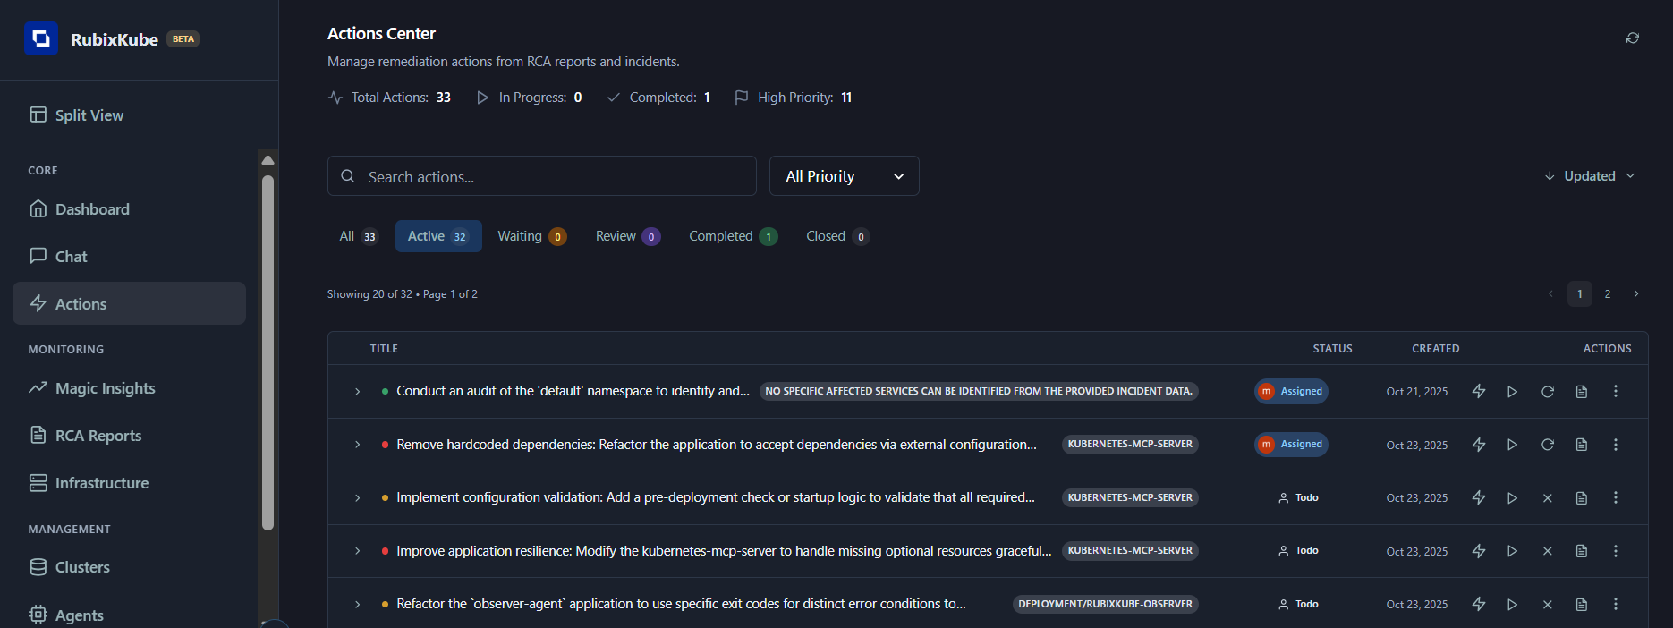Go to the next page via the arrow
Image resolution: width=1673 pixels, height=628 pixels.
(x=1636, y=293)
